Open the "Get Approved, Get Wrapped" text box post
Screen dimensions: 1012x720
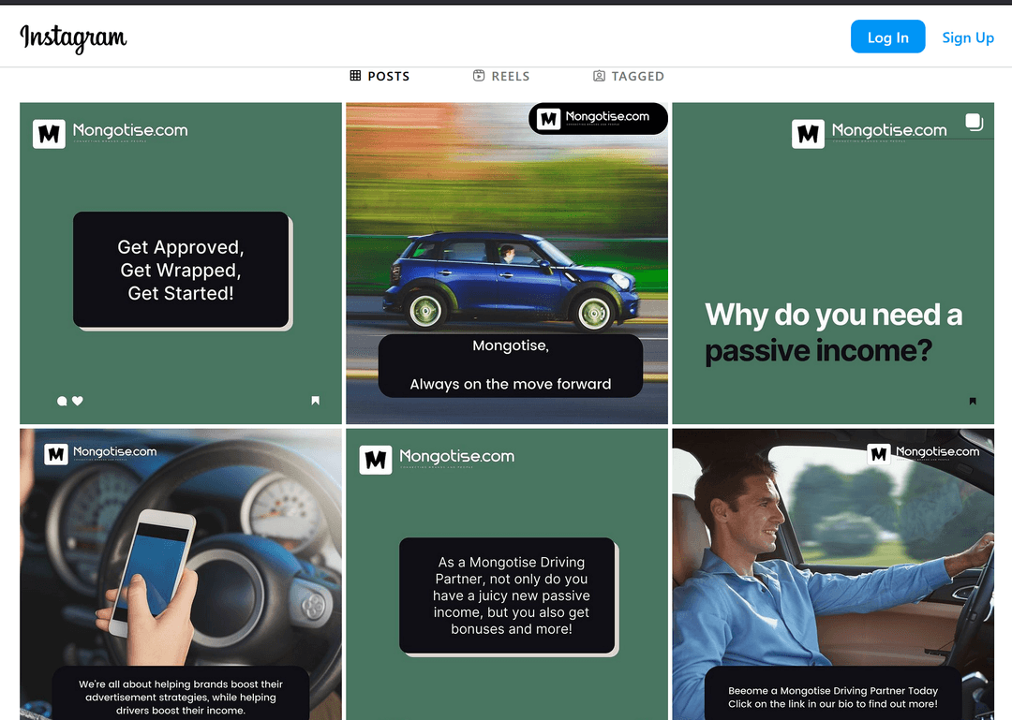181,271
